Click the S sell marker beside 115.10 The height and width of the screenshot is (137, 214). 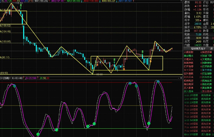pos(21,6)
